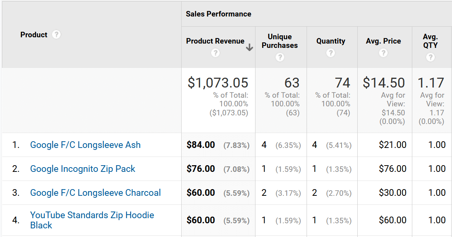
Task: Click the 5.41% quantity percentage
Action: [x=339, y=146]
